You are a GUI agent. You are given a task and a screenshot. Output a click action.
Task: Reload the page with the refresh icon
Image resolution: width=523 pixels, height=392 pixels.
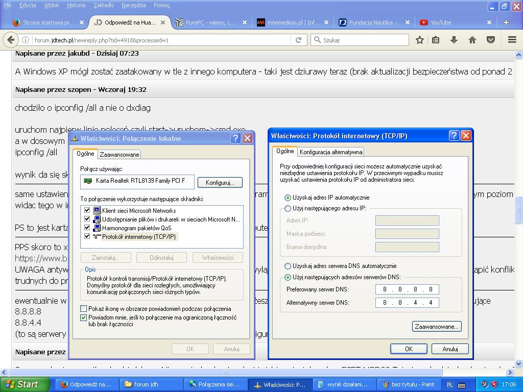pos(299,40)
